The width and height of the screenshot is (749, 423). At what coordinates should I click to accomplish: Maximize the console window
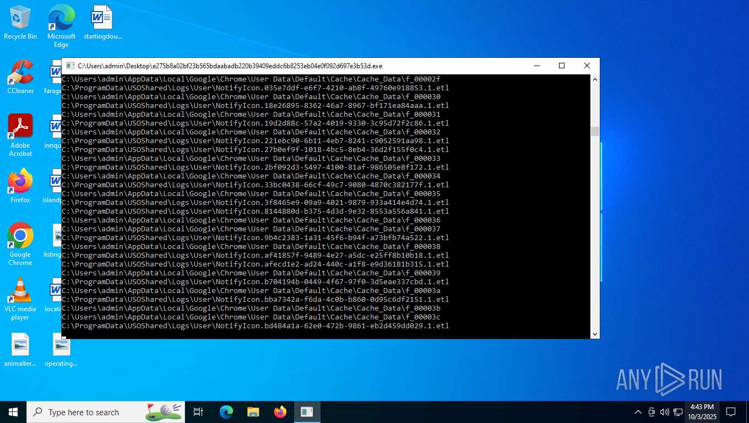562,66
